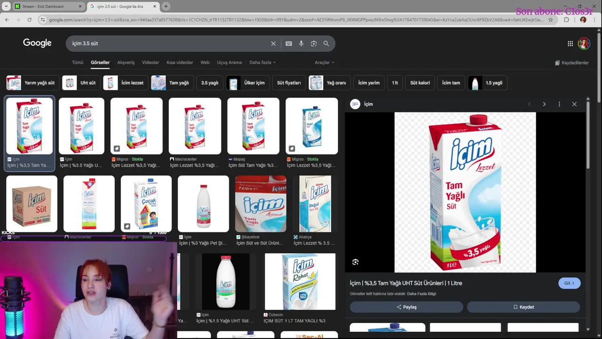Open the Chrome three-dot menu
The height and width of the screenshot is (339, 602).
tap(595, 20)
